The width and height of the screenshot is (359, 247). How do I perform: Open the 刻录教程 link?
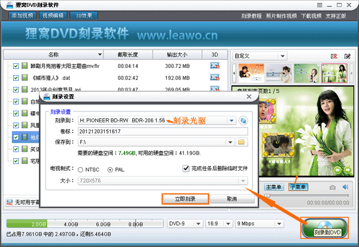coord(251,16)
